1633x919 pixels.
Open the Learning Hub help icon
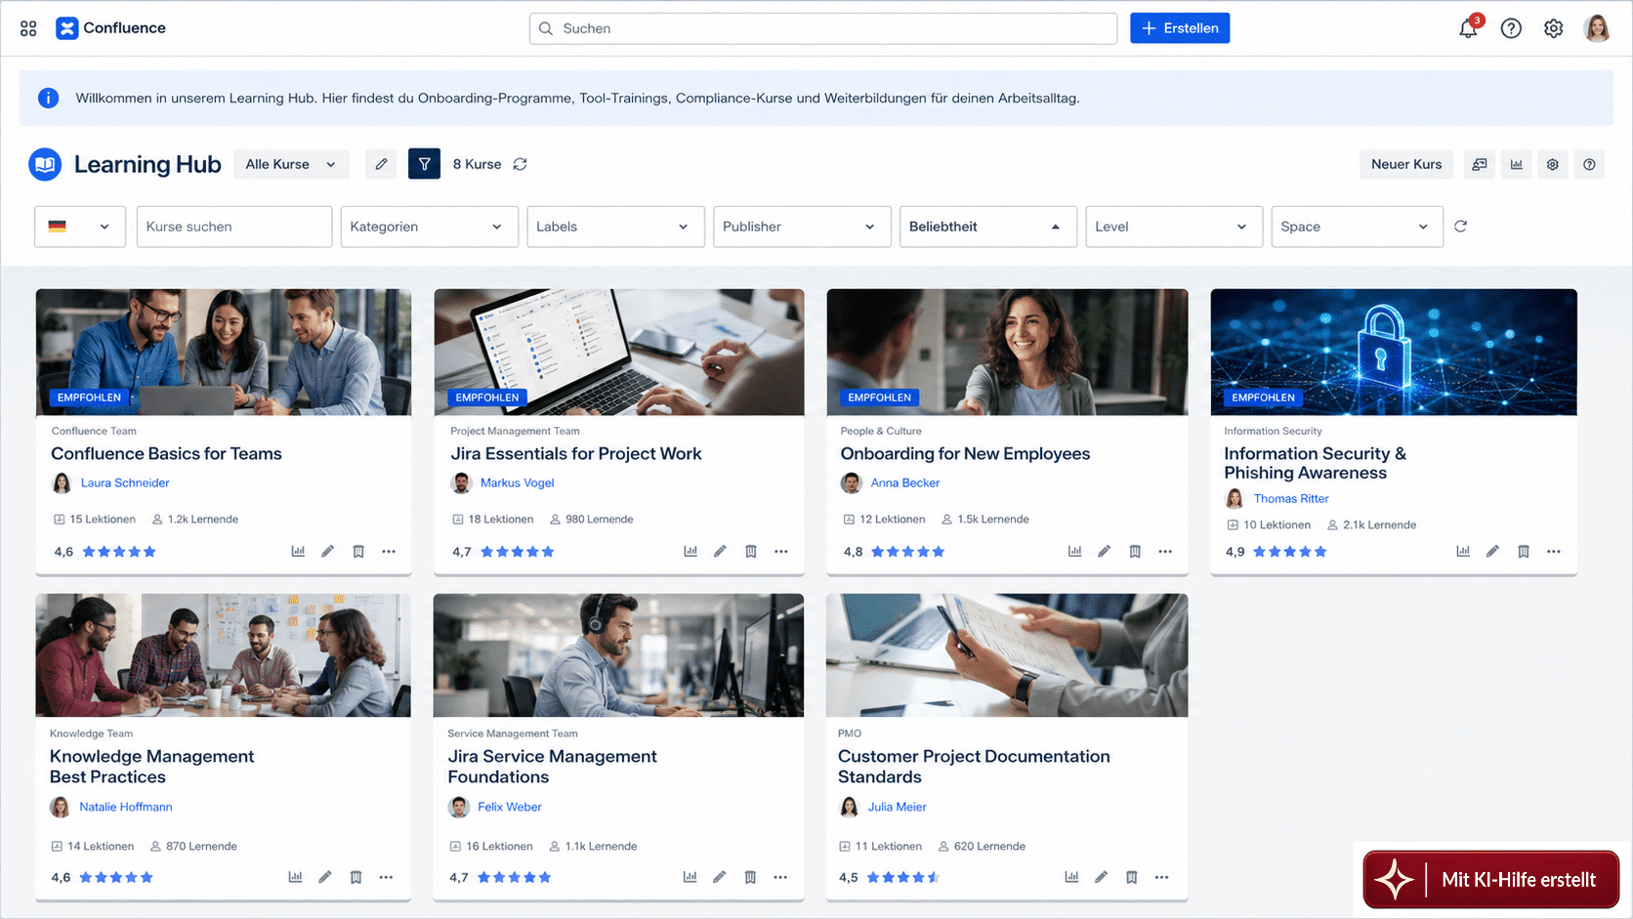(1589, 164)
